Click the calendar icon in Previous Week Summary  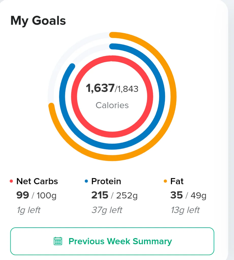pyautogui.click(x=58, y=241)
